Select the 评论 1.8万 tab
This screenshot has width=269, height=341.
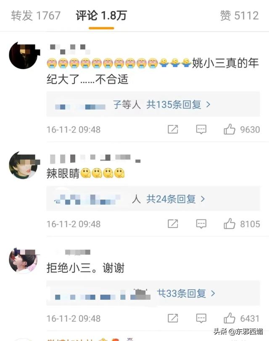(101, 16)
